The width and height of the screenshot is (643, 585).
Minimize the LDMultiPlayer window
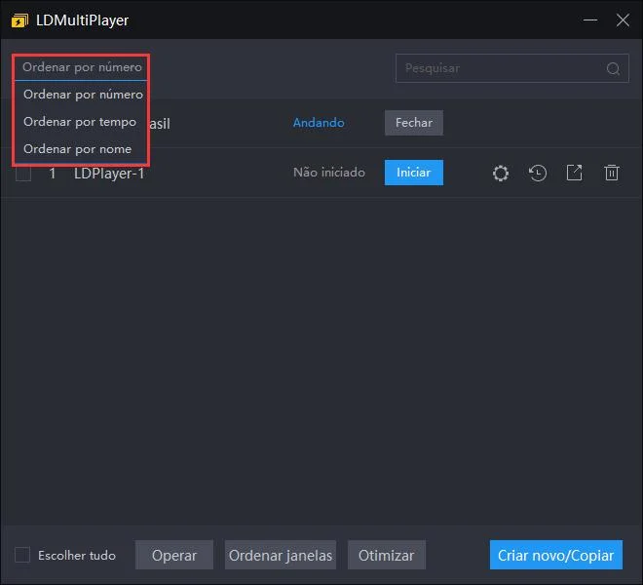pyautogui.click(x=590, y=19)
